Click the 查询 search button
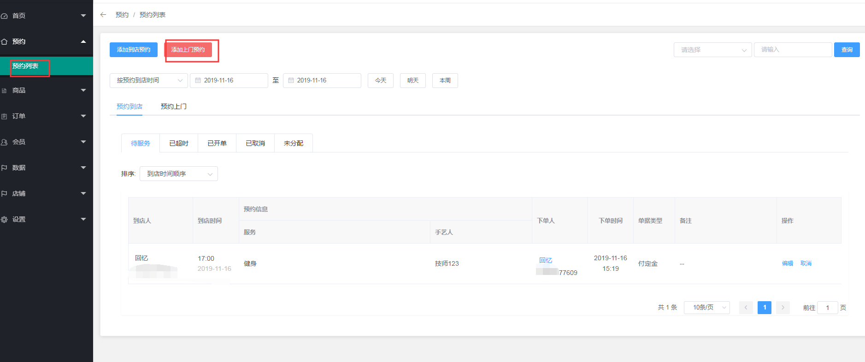The height and width of the screenshot is (362, 865). point(847,50)
